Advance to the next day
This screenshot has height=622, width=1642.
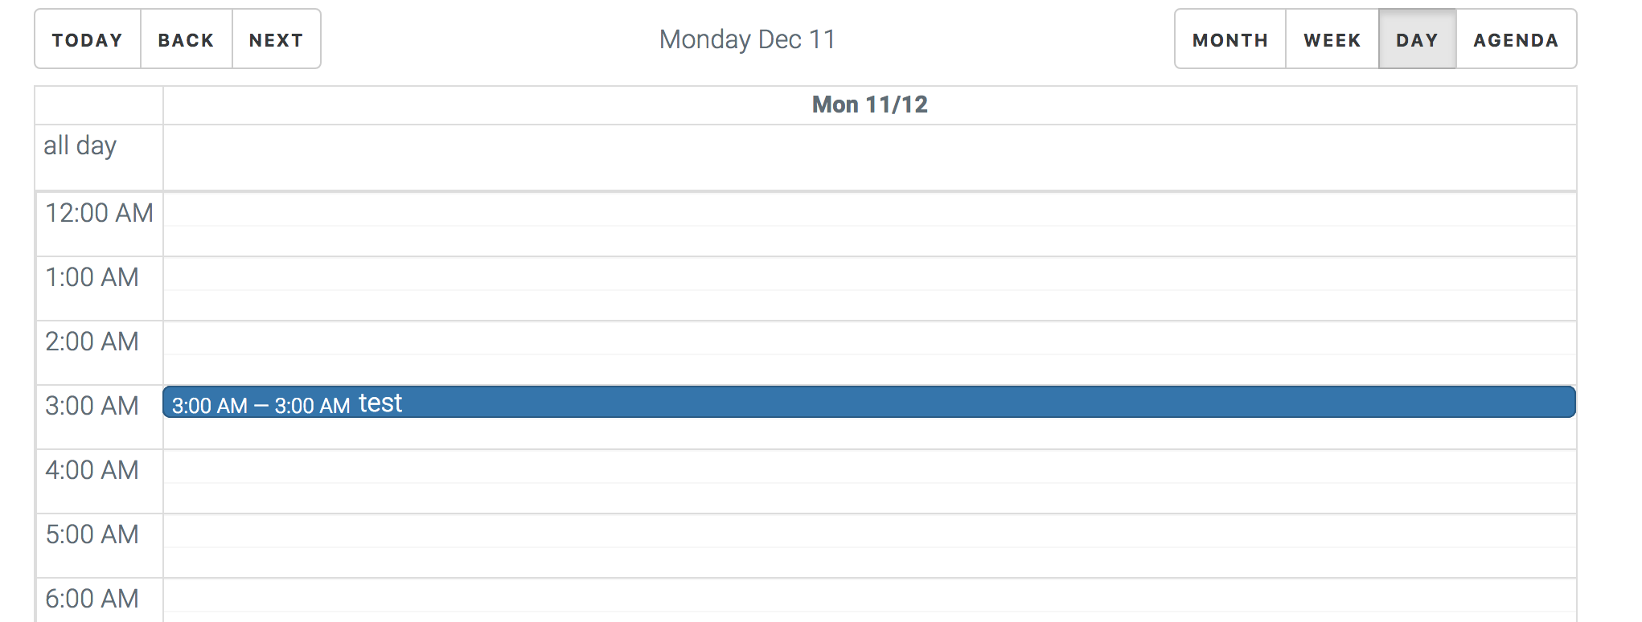pyautogui.click(x=276, y=39)
